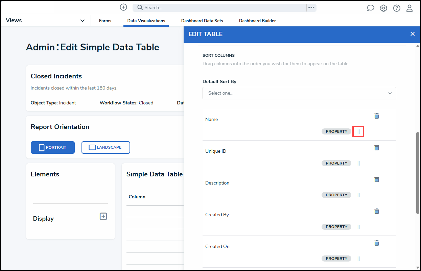Click the Created On column label
Image resolution: width=421 pixels, height=271 pixels.
coord(217,247)
